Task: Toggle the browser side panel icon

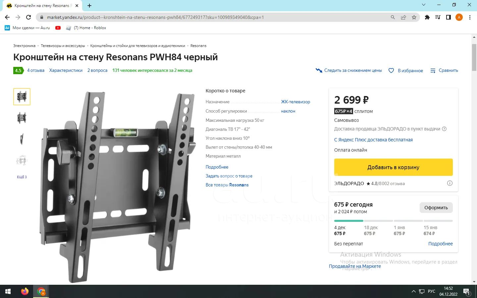Action: [449, 17]
